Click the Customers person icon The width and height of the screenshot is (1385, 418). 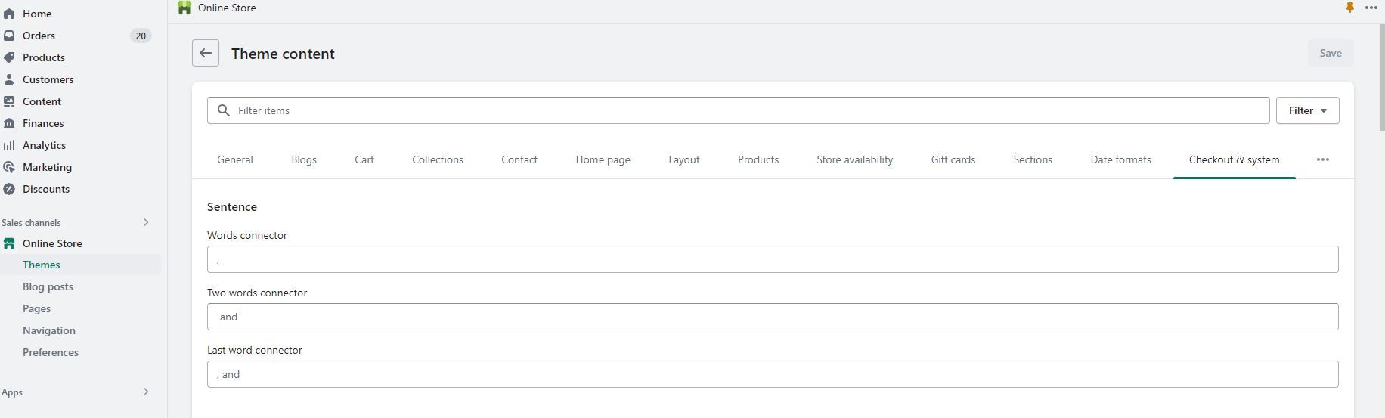(9, 79)
